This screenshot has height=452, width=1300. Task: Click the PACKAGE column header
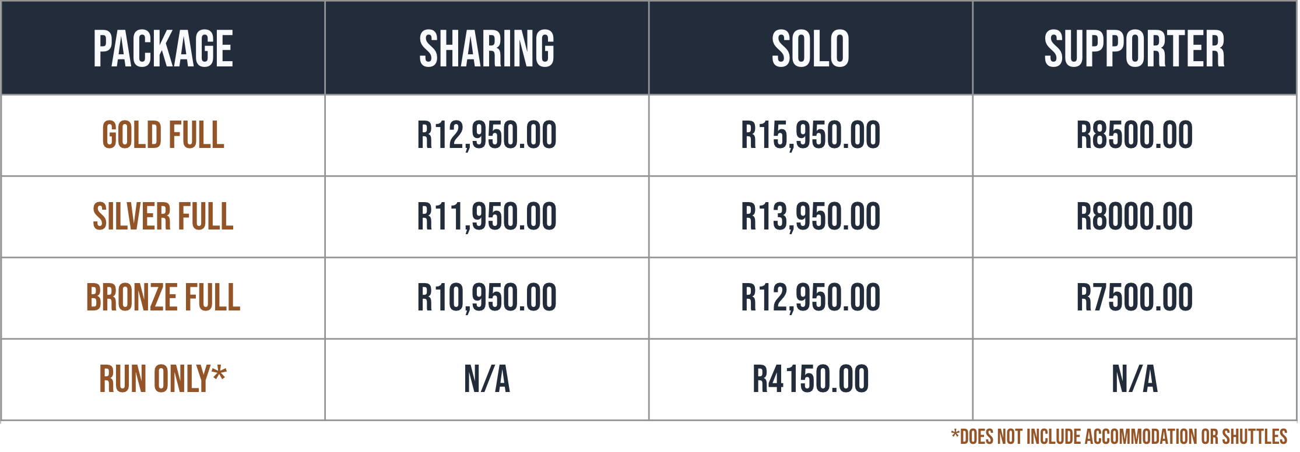click(163, 49)
